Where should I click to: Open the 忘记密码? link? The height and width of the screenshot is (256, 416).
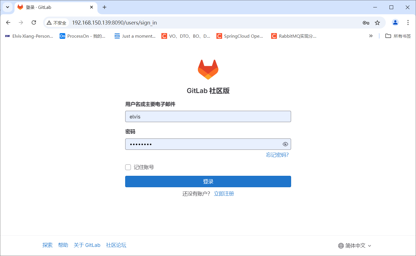(x=277, y=155)
